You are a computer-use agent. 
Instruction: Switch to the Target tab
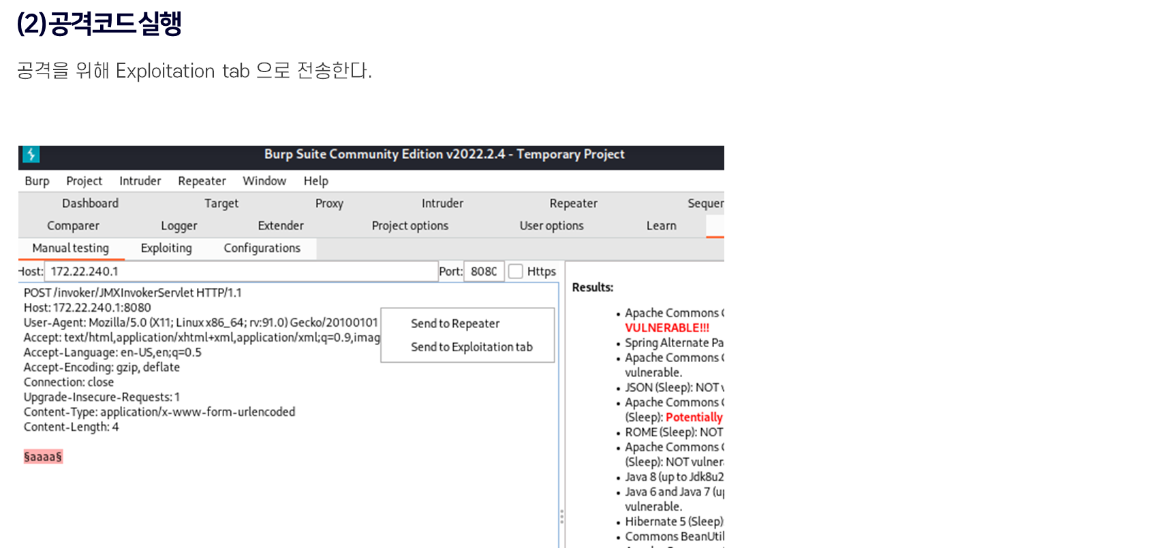pos(221,204)
